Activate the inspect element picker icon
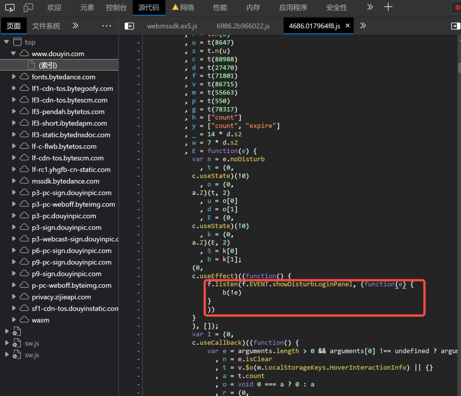Screen dimensions: 461x396 pyautogui.click(x=10, y=8)
